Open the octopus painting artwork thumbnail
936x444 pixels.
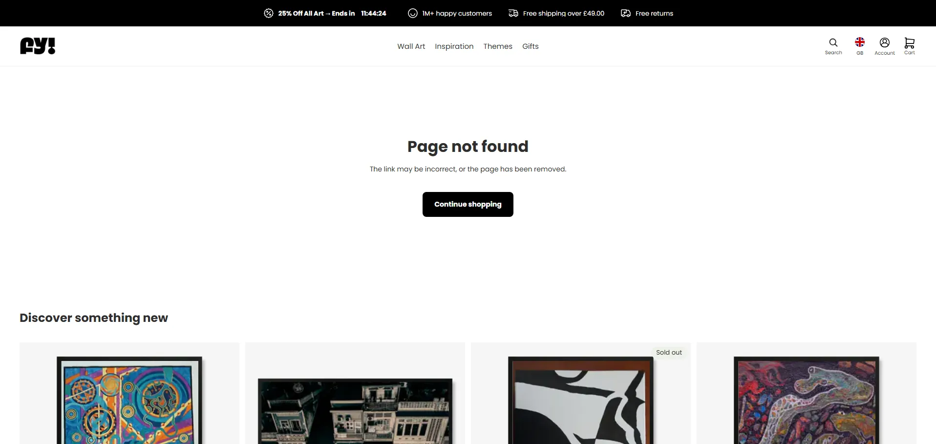click(x=807, y=400)
